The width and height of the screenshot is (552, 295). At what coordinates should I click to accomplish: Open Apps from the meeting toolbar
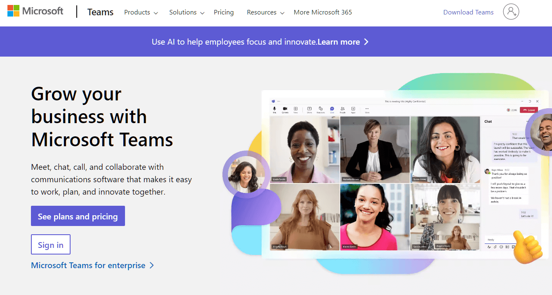click(354, 109)
